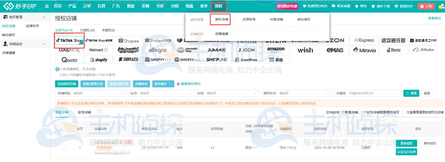Choose the Wildberries platform logo

tap(129, 50)
